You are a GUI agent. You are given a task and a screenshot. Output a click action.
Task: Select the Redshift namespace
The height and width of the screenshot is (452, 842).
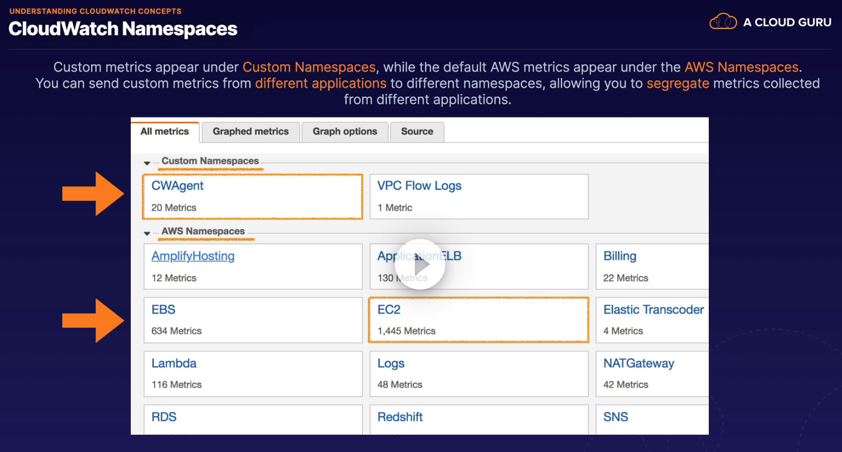[x=400, y=417]
